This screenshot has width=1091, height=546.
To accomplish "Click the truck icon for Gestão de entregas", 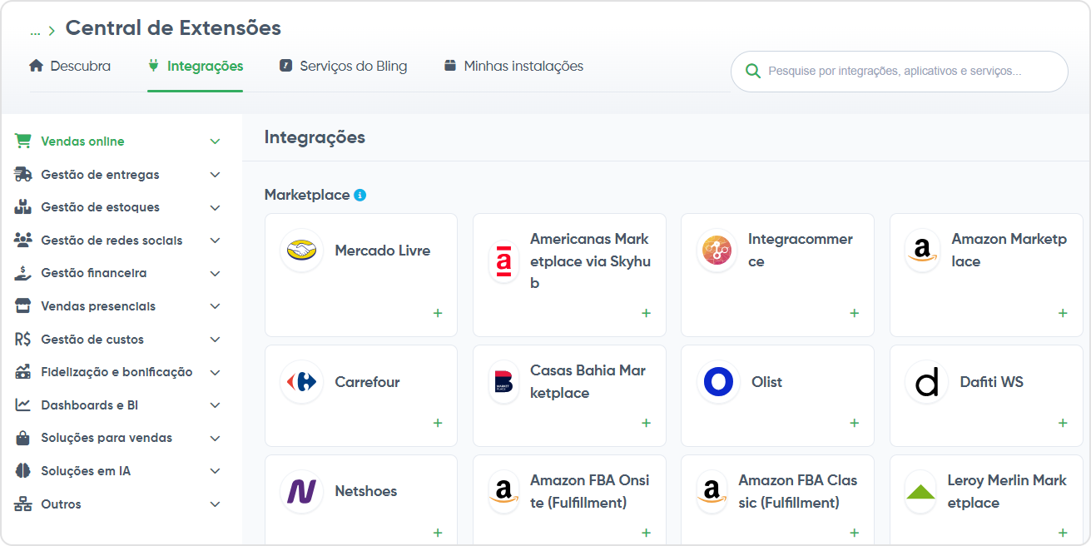I will (22, 175).
